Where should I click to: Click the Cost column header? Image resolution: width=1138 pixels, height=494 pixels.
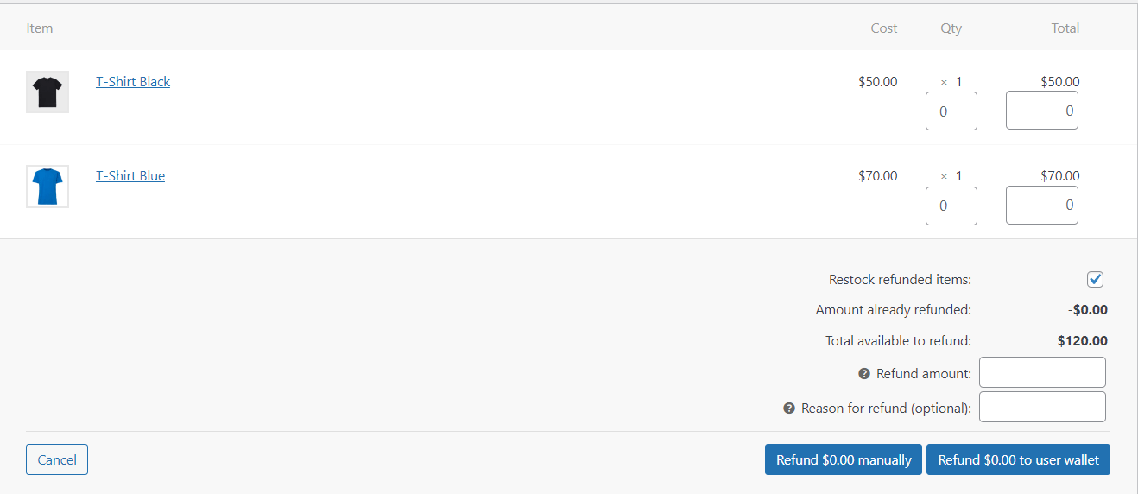click(x=883, y=28)
